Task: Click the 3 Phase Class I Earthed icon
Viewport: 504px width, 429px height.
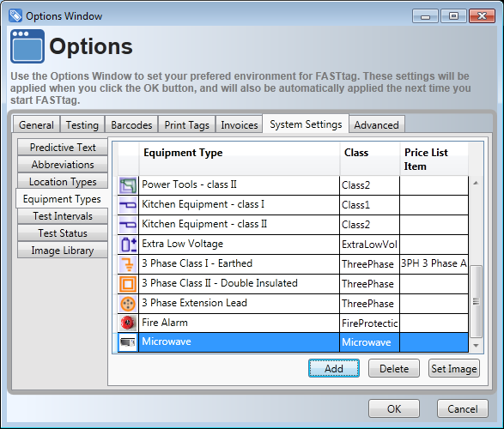Action: tap(128, 264)
